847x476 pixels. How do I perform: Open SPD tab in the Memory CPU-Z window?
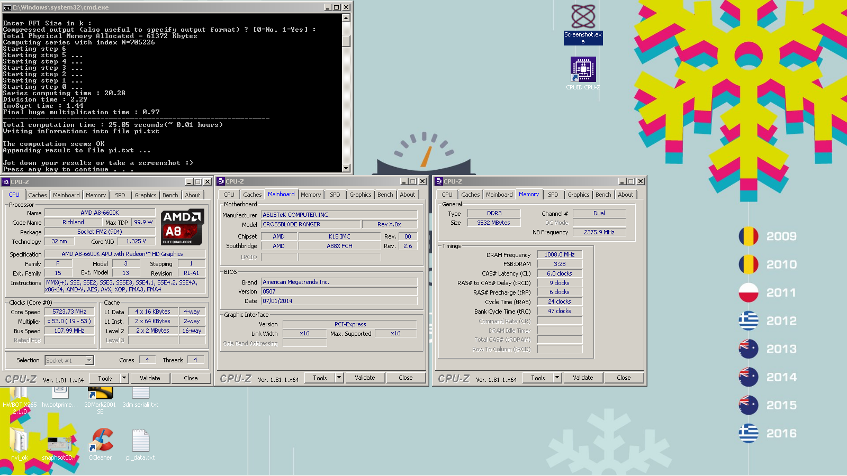click(553, 195)
